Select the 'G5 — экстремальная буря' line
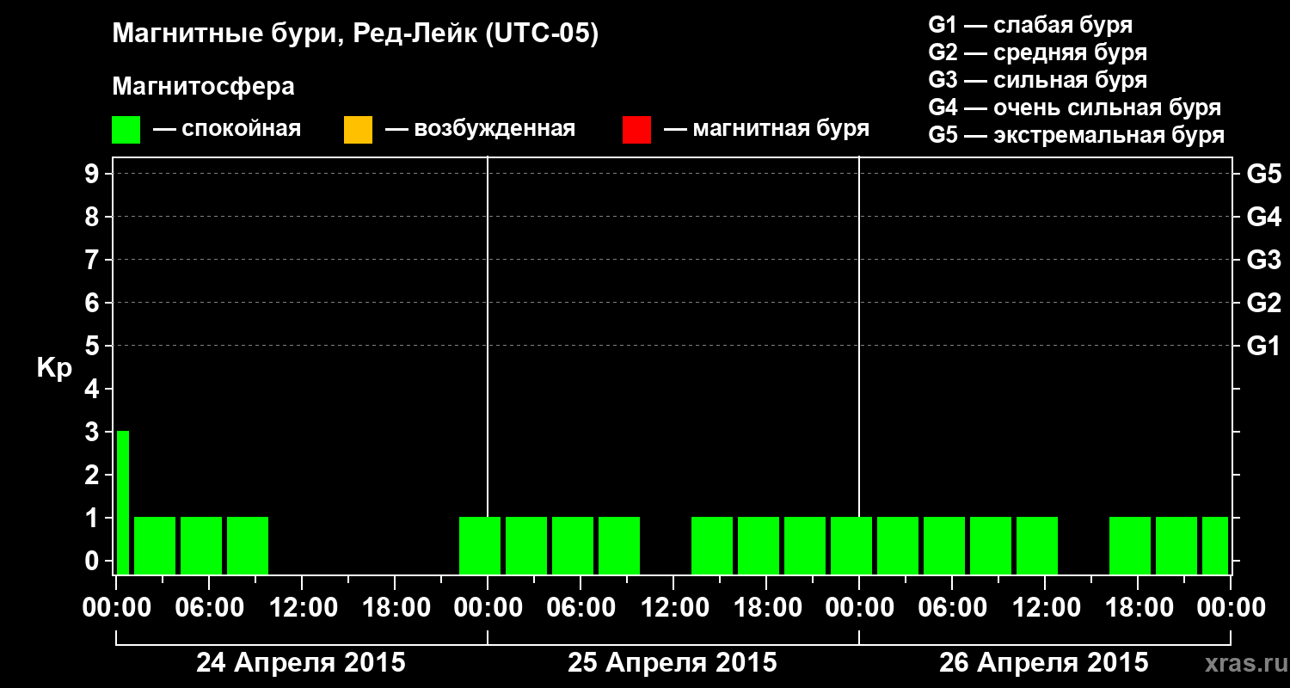The width and height of the screenshot is (1290, 688). pos(1077,135)
